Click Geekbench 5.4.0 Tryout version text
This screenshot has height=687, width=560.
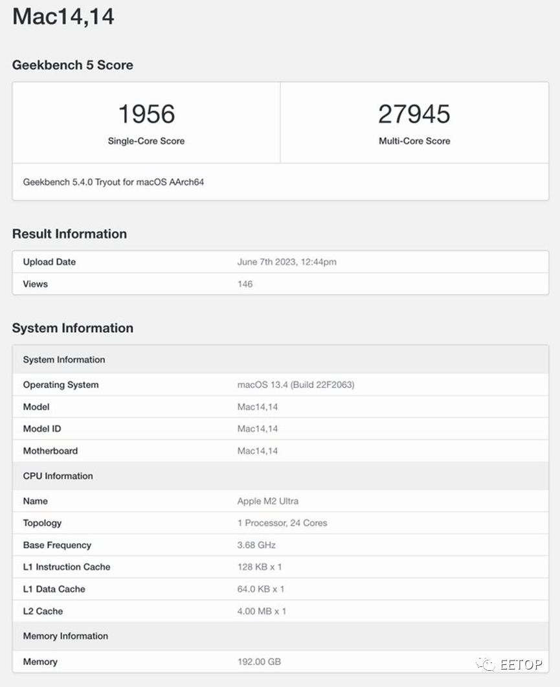click(x=113, y=182)
